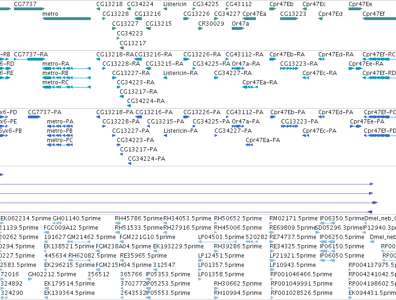396x300 pixels.
Task: Click the Listericin-PA protein label
Action: (x=181, y=131)
